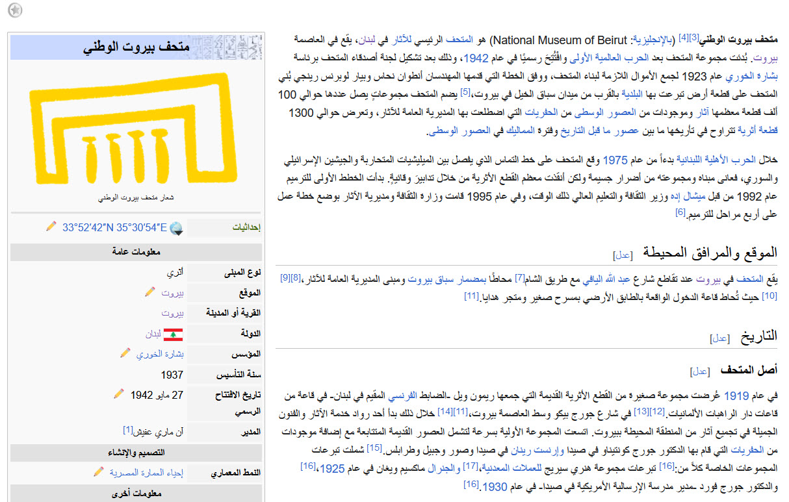Click reference [1] after آن ماري عفيش

[x=127, y=429]
